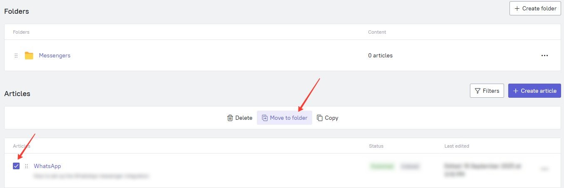Open the options menu on WhatsApp row
Image resolution: width=564 pixels, height=188 pixels.
click(x=544, y=169)
